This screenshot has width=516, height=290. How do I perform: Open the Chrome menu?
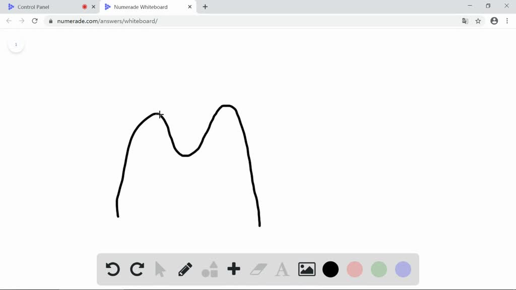point(507,21)
